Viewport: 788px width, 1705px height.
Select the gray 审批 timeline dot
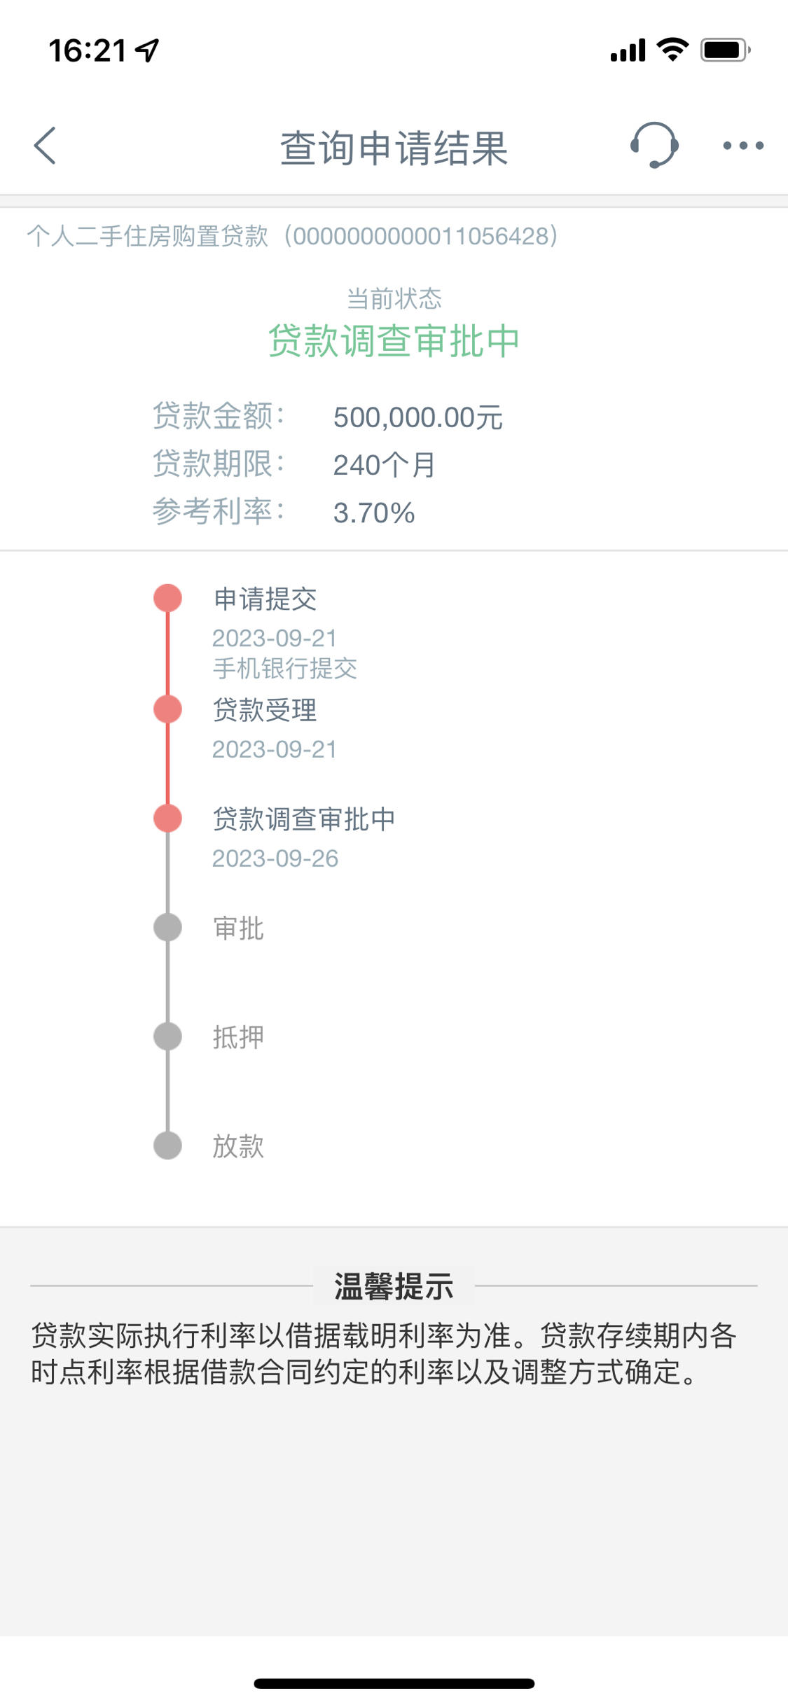[167, 928]
